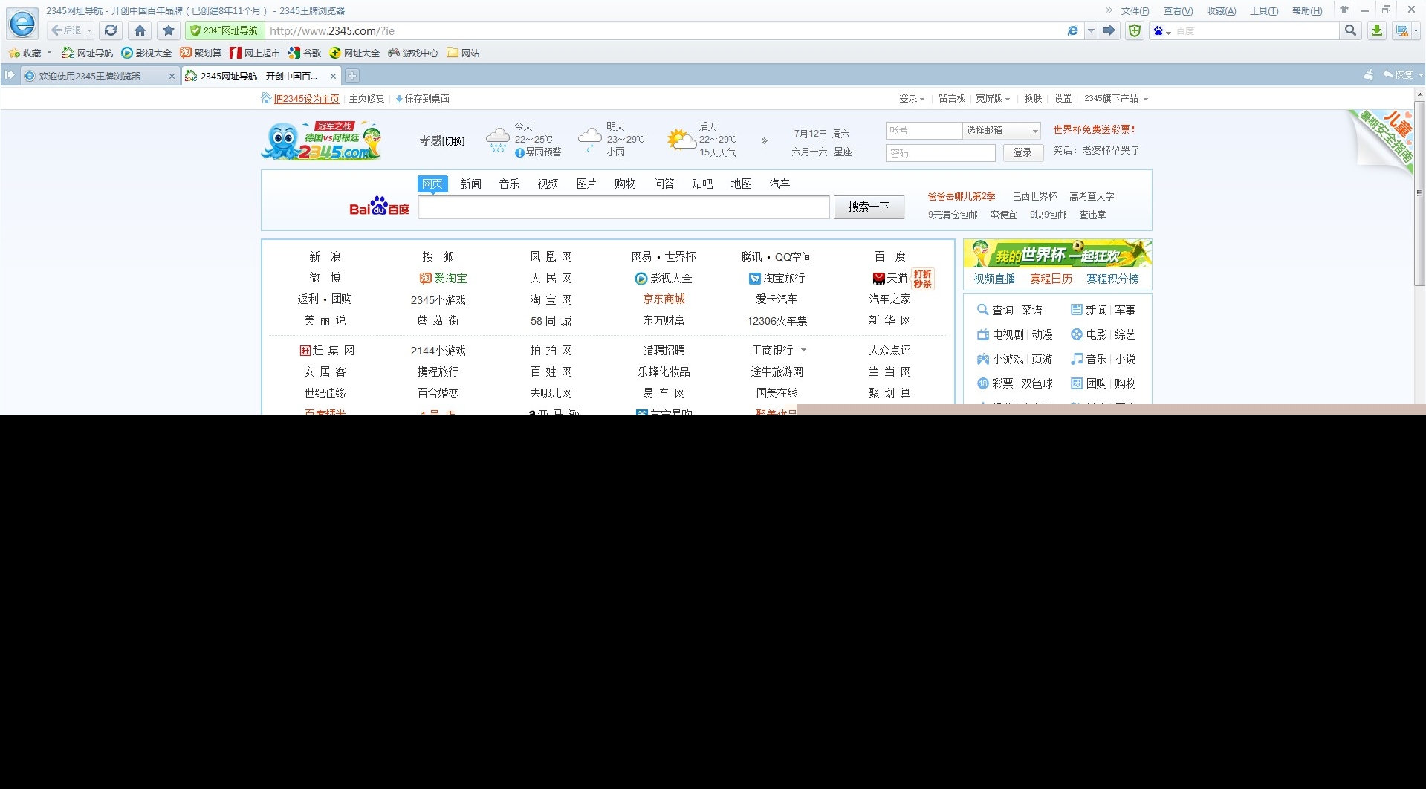Viewport: 1426px width, 789px height.
Task: Open the screenshot tool dropdown arrow
Action: 1416,30
